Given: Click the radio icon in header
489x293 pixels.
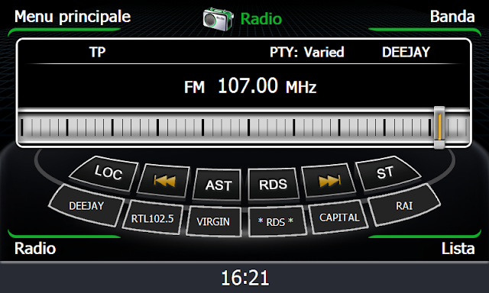Looking at the screenshot, I should coord(218,19).
